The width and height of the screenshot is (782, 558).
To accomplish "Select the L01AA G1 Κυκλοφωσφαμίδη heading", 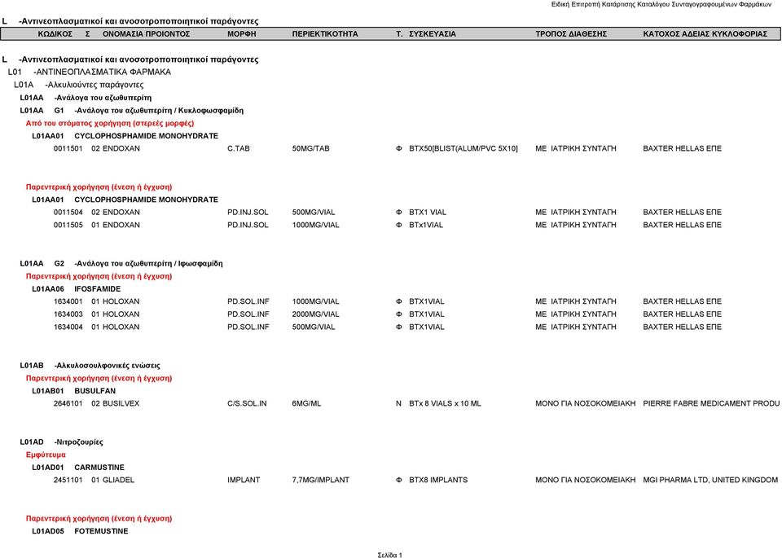I will [132, 111].
